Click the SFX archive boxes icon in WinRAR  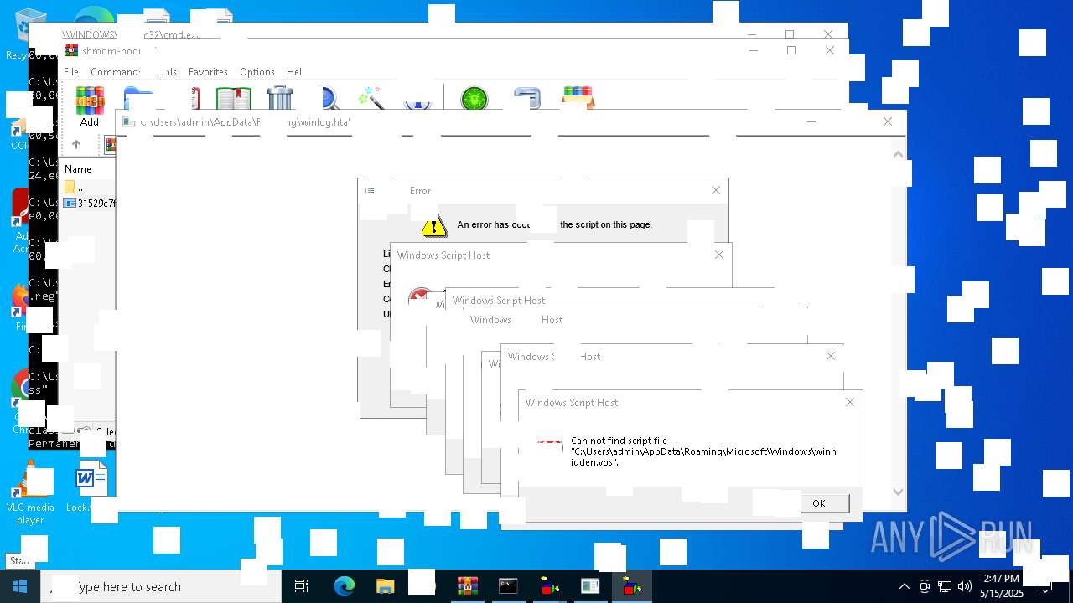(x=578, y=98)
